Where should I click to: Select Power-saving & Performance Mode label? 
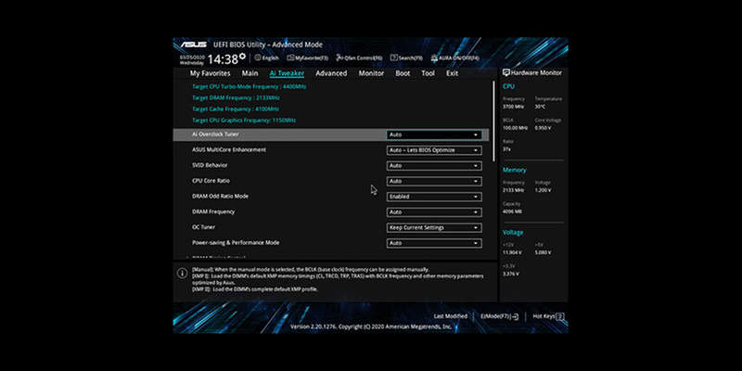click(x=236, y=243)
